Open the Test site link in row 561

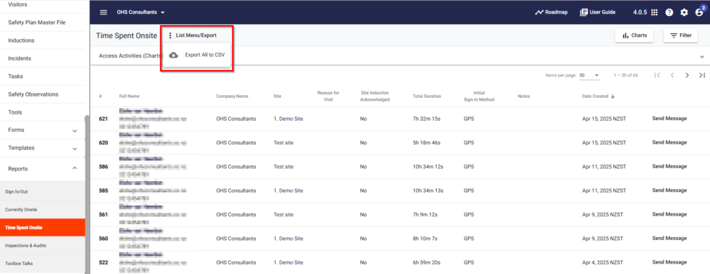click(x=284, y=214)
